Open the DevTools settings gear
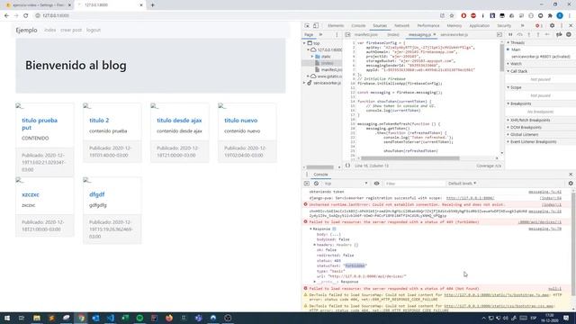The width and height of the screenshot is (576, 324). pos(552,26)
